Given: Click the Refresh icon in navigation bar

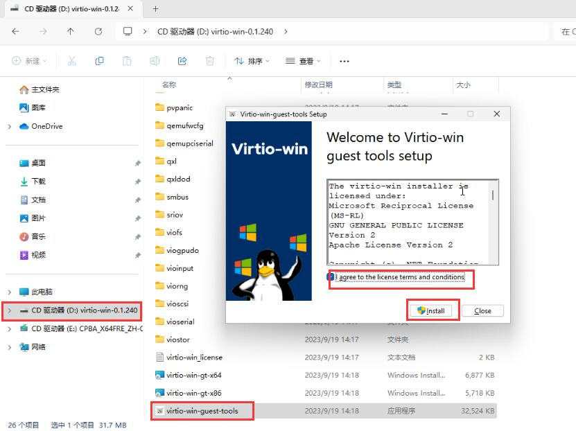Looking at the screenshot, I should coord(98,31).
